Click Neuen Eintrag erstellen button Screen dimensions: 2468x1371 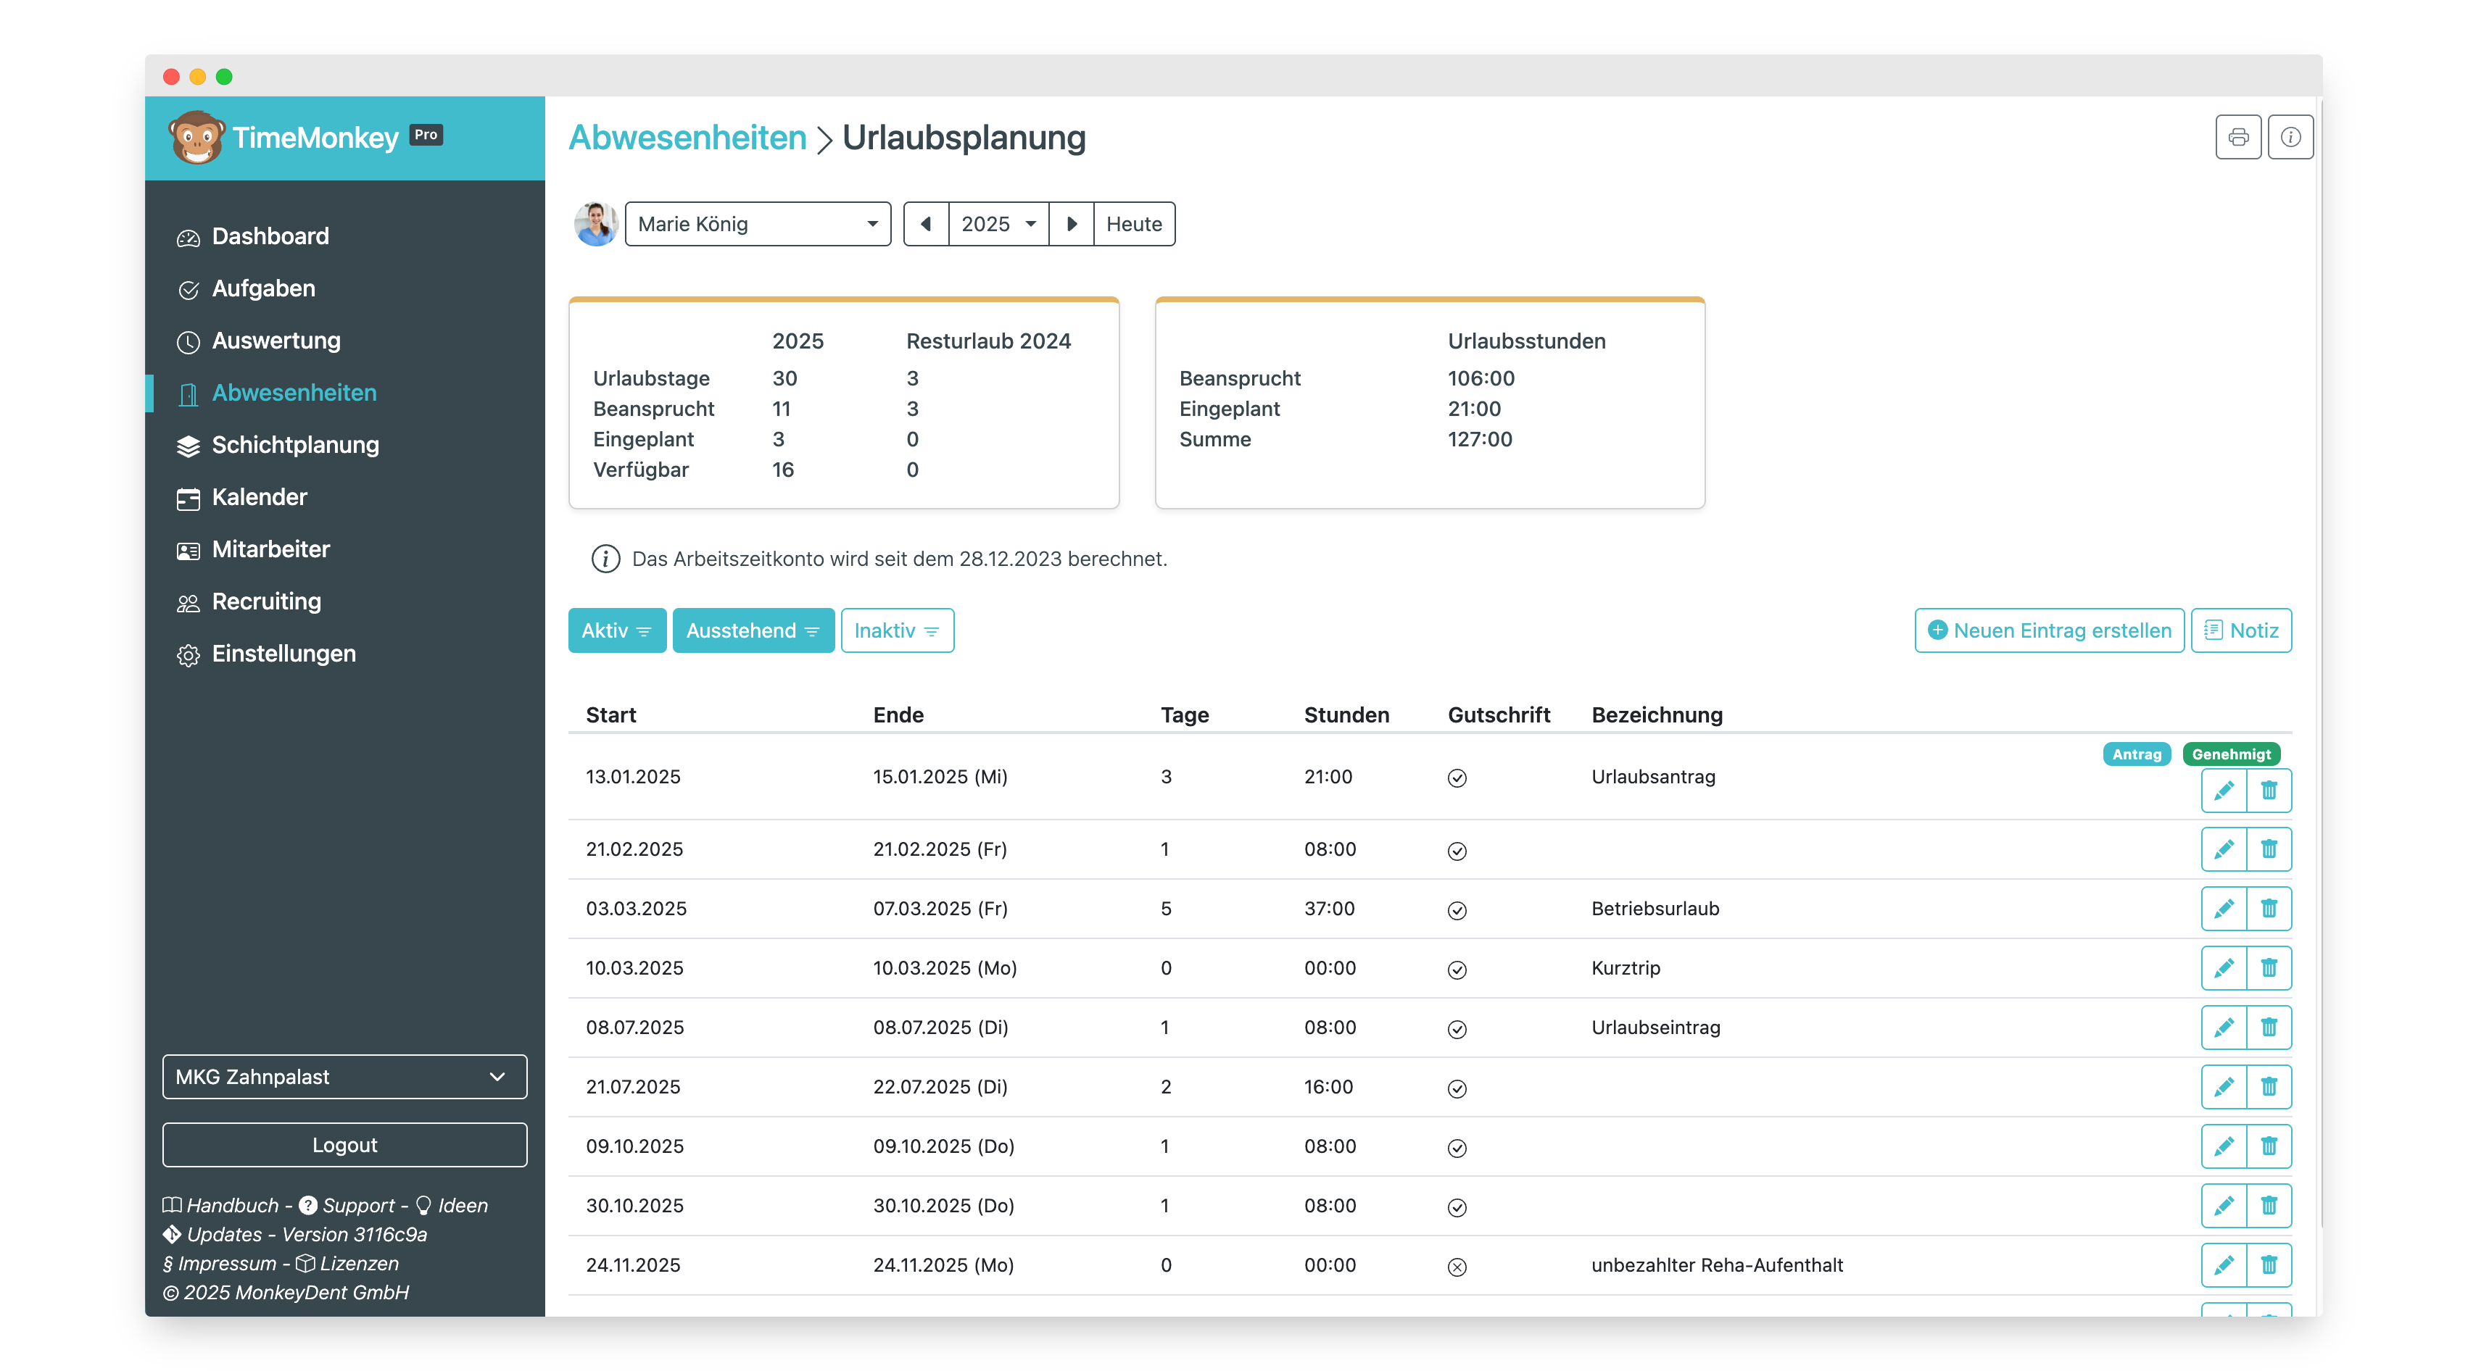(x=2048, y=631)
